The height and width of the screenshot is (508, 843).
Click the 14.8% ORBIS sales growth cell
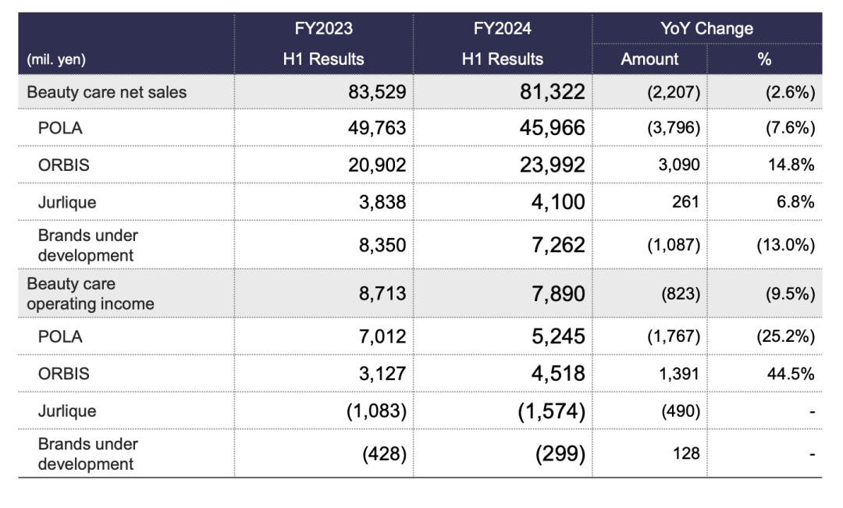point(792,165)
